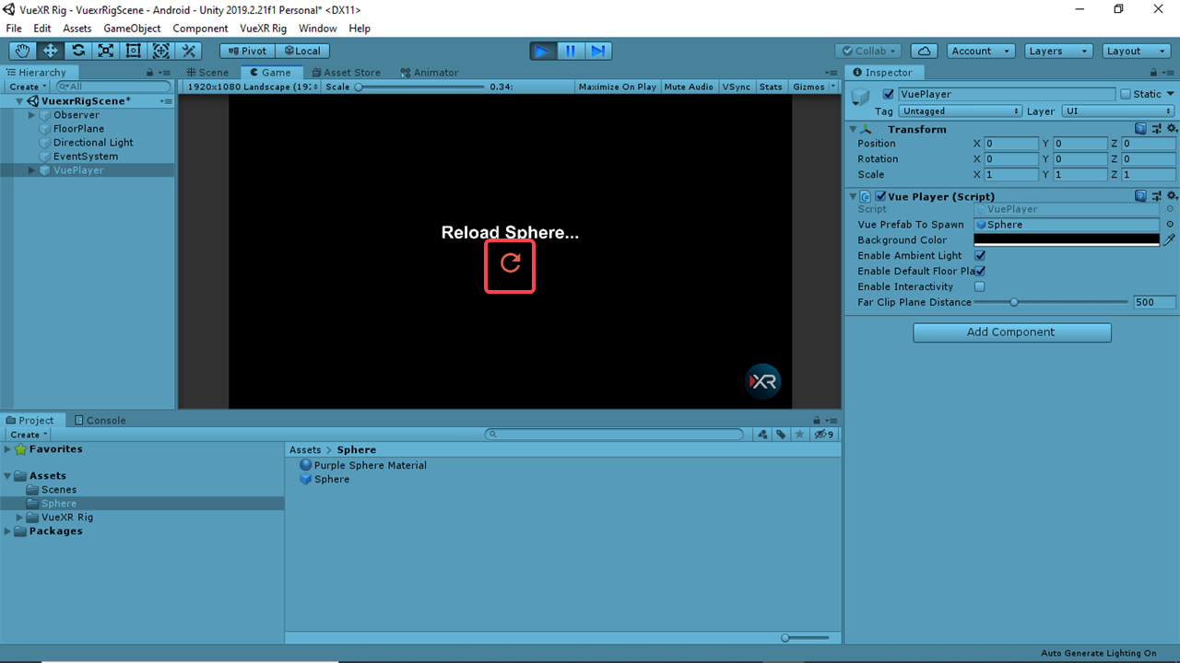
Task: Select the Rotate tool
Action: [x=78, y=51]
